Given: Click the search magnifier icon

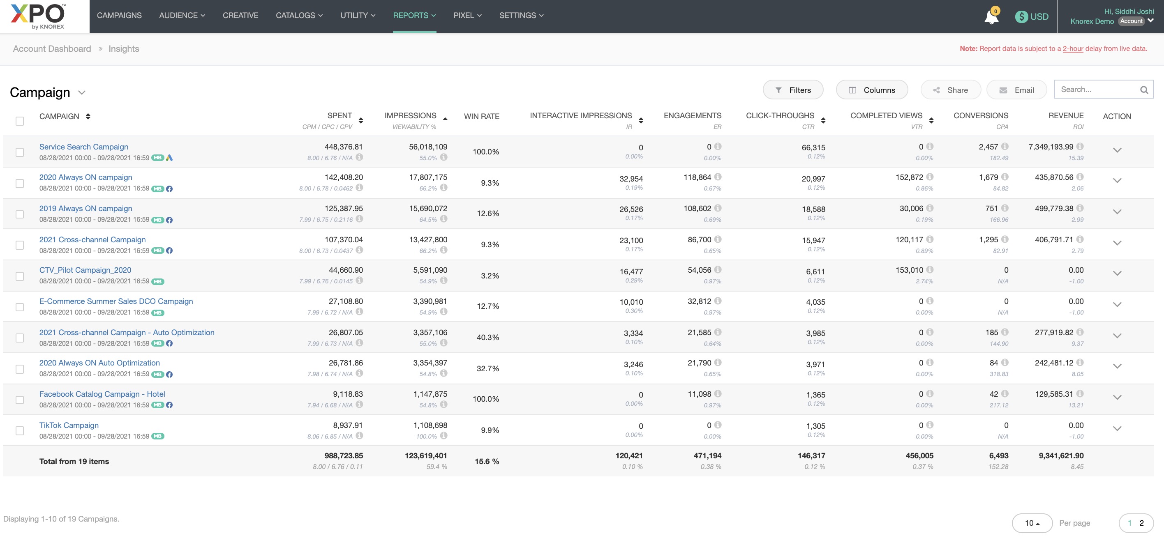Looking at the screenshot, I should pos(1144,90).
